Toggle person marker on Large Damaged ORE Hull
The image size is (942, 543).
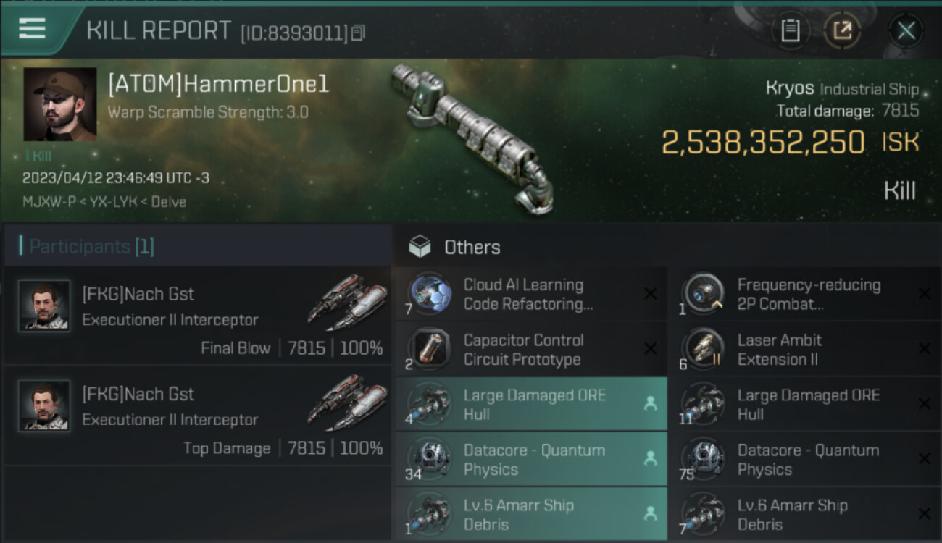click(650, 404)
